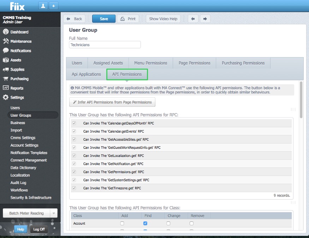Click the vertical scrollbar of permissions panel

301,100
